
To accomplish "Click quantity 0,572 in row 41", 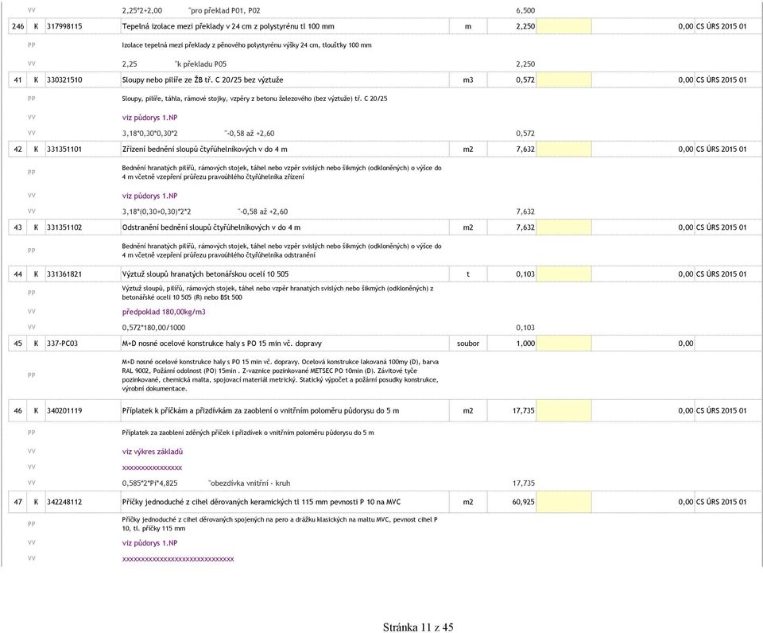I will 525,80.
